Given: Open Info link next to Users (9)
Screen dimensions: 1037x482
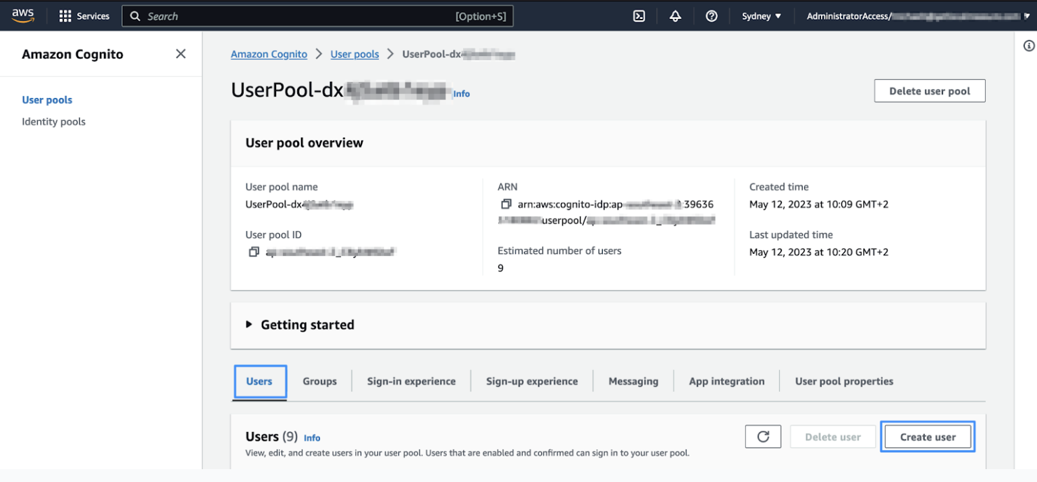Looking at the screenshot, I should click(312, 437).
